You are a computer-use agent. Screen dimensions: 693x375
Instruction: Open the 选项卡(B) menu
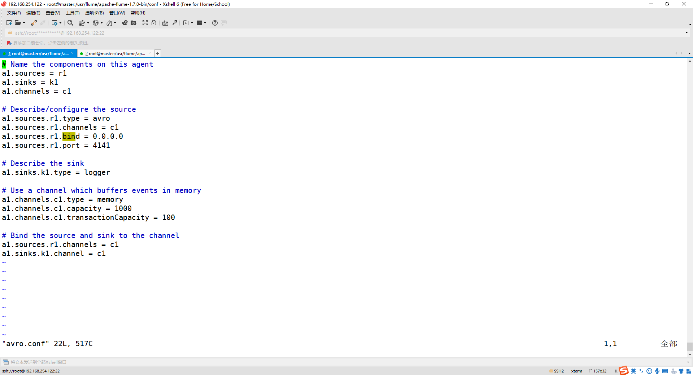tap(95, 13)
